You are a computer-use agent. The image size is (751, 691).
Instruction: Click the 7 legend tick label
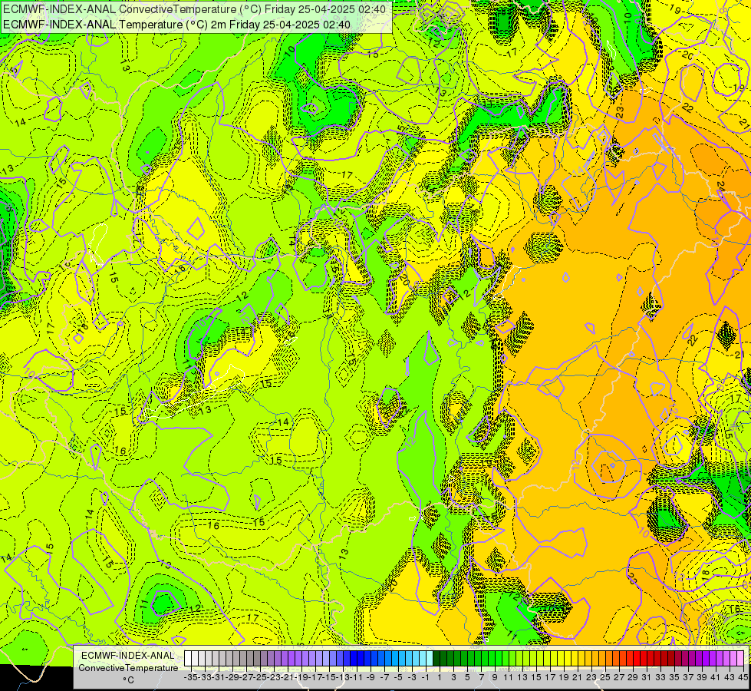[x=481, y=677]
